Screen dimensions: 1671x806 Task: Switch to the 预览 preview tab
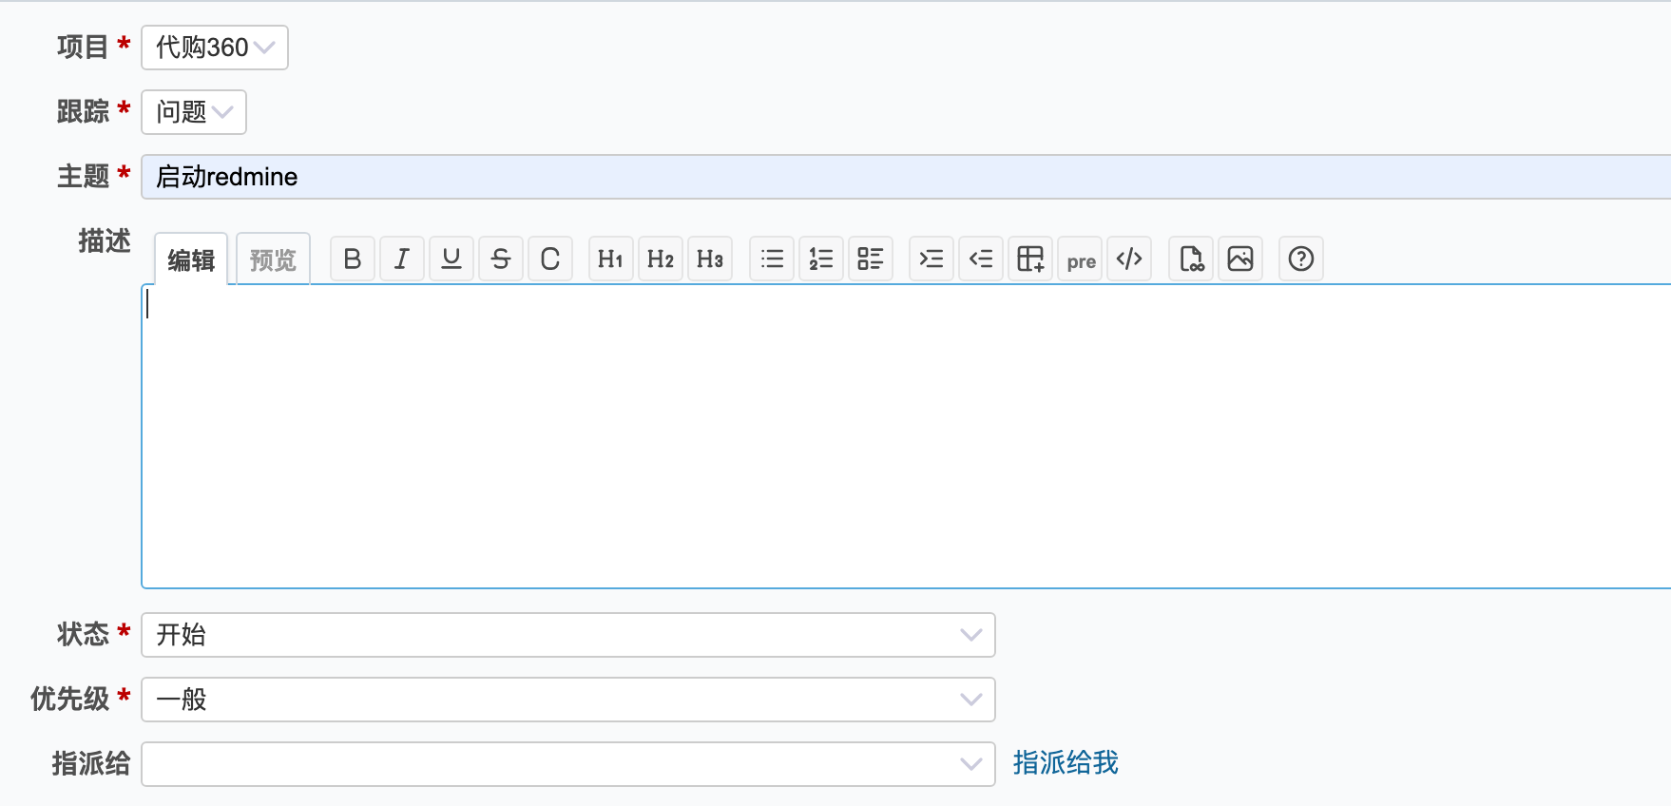[273, 259]
